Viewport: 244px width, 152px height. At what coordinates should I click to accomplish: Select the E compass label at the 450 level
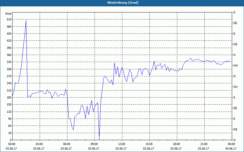(234, 34)
